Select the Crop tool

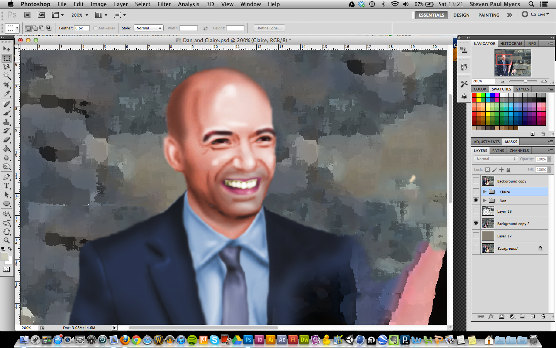click(x=7, y=85)
